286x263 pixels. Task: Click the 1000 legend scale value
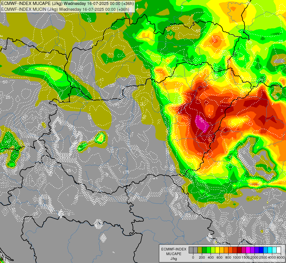pos(237,257)
